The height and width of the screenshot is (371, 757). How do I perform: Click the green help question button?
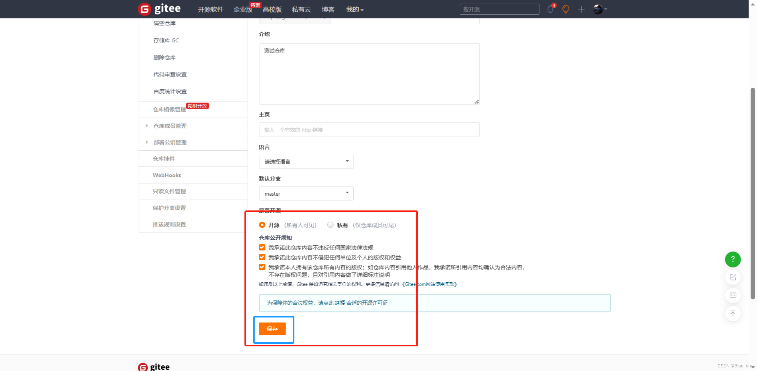[x=733, y=259]
